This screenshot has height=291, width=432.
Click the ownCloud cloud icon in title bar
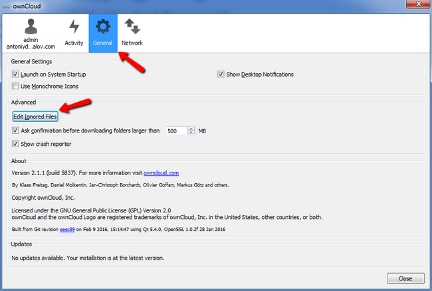[x=6, y=6]
